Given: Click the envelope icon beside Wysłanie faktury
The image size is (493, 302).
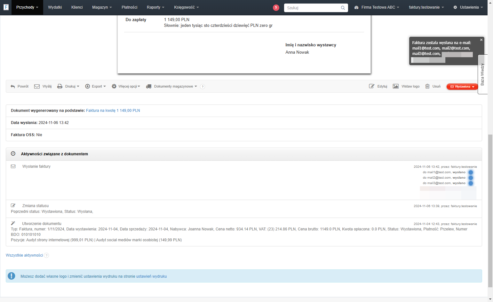Looking at the screenshot, I should (13, 166).
